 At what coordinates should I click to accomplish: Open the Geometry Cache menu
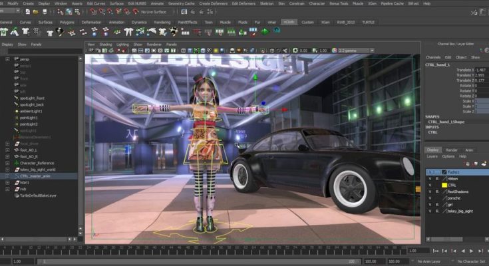pyautogui.click(x=181, y=3)
